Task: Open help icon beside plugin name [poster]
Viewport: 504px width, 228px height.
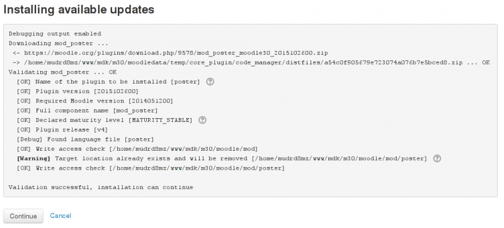Action: click(210, 82)
